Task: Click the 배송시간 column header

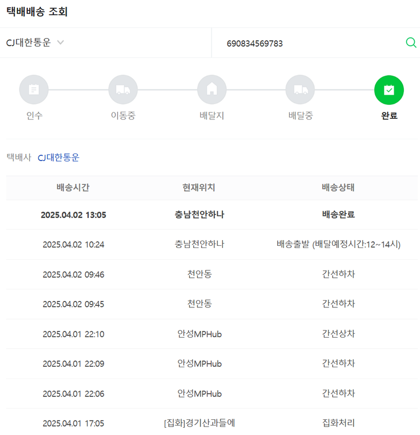Action: pyautogui.click(x=73, y=188)
